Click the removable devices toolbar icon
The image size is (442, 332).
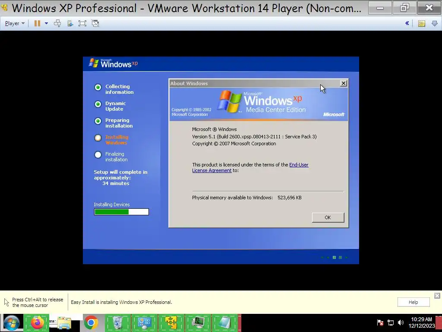(70, 23)
